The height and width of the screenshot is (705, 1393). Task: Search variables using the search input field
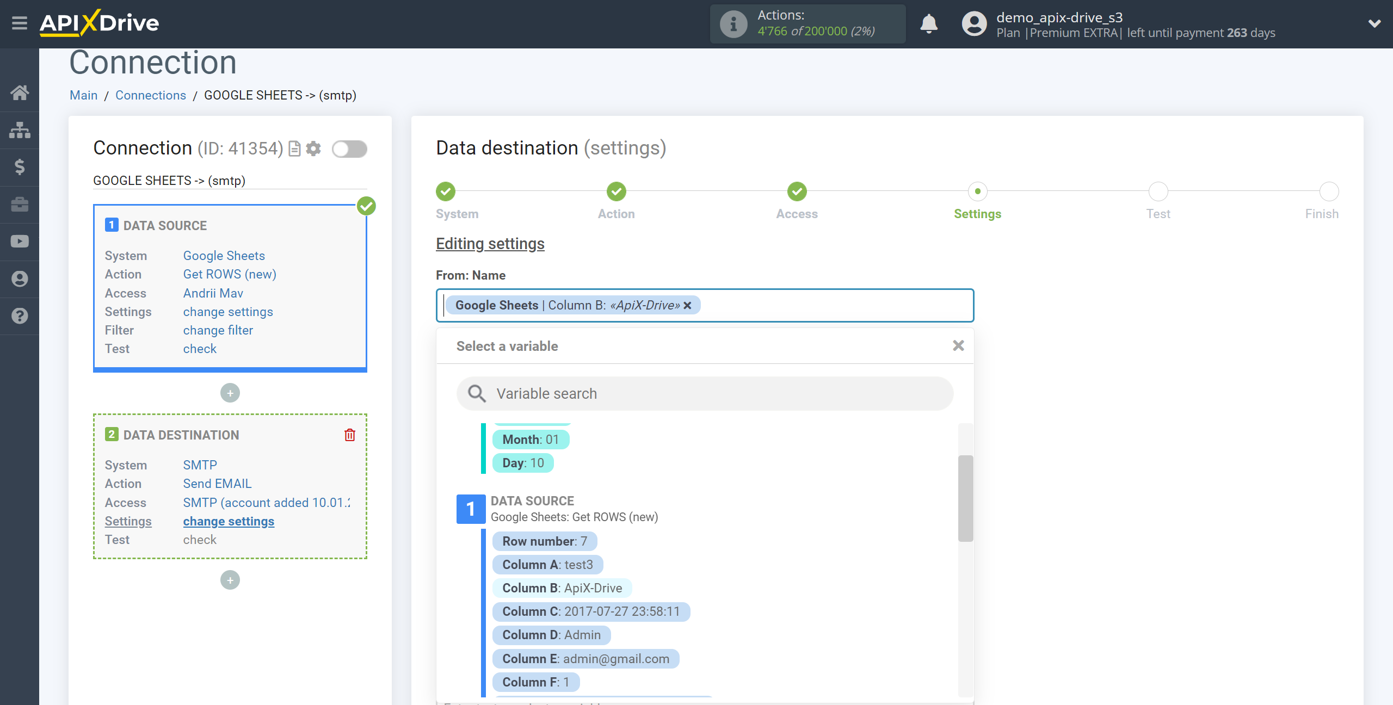click(705, 393)
